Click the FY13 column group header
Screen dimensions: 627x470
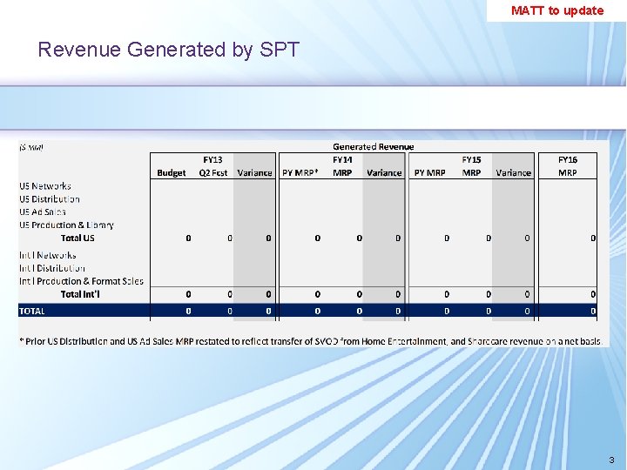click(x=212, y=160)
